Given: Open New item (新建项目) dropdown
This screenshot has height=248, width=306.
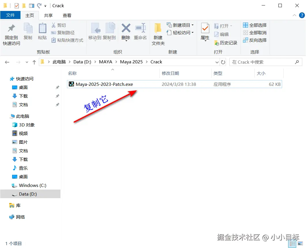Looking at the screenshot, I should 180,25.
